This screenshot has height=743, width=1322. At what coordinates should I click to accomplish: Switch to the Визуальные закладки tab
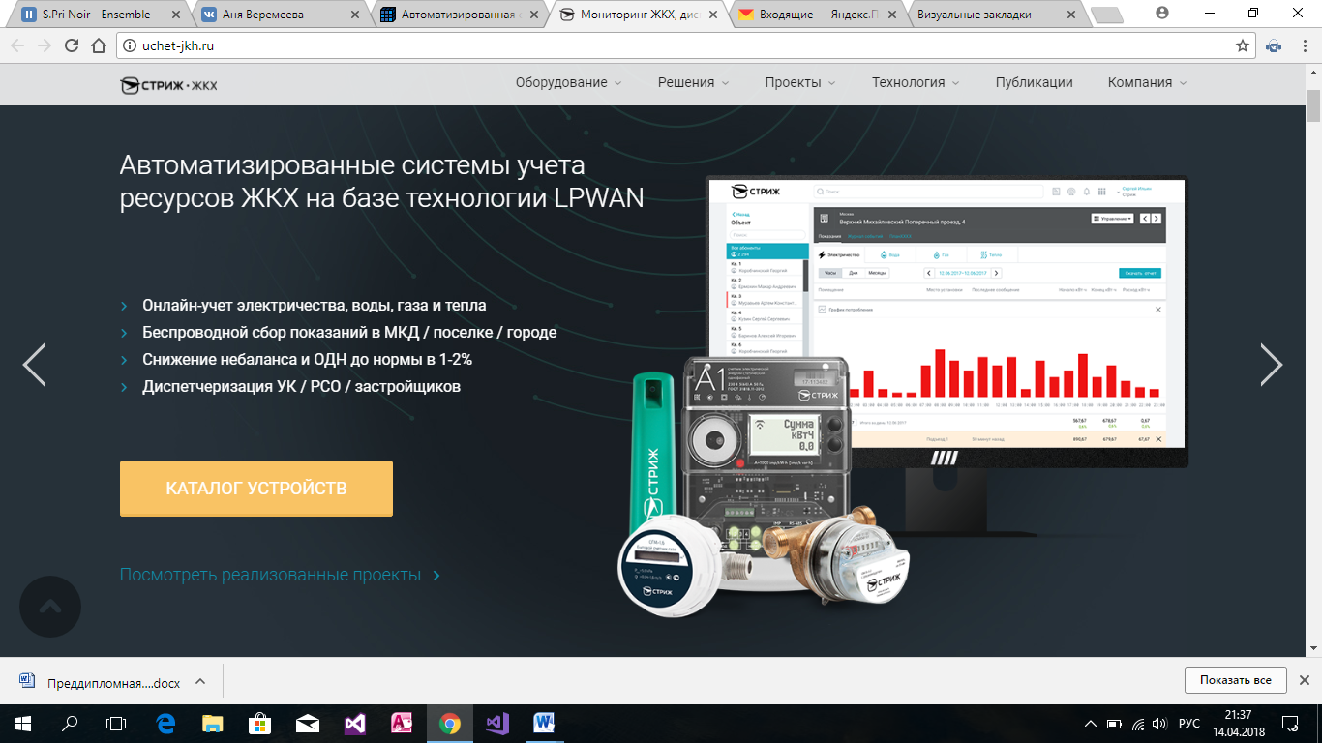click(x=997, y=15)
